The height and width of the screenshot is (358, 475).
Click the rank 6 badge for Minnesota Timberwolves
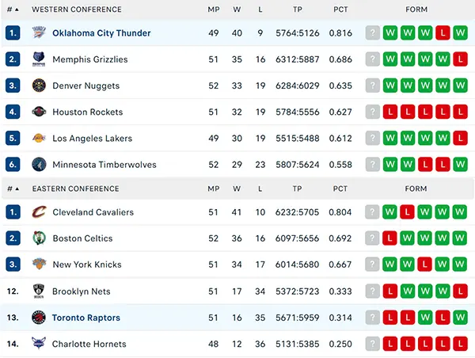pos(13,165)
